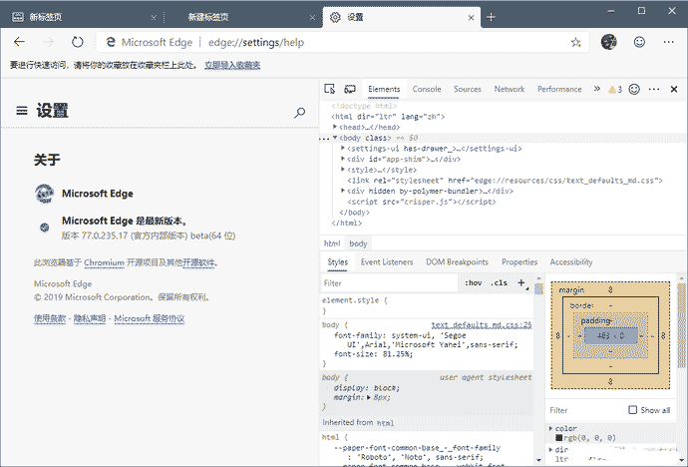The height and width of the screenshot is (467, 688).
Task: Close the 新建标签页 tab
Action: click(312, 18)
